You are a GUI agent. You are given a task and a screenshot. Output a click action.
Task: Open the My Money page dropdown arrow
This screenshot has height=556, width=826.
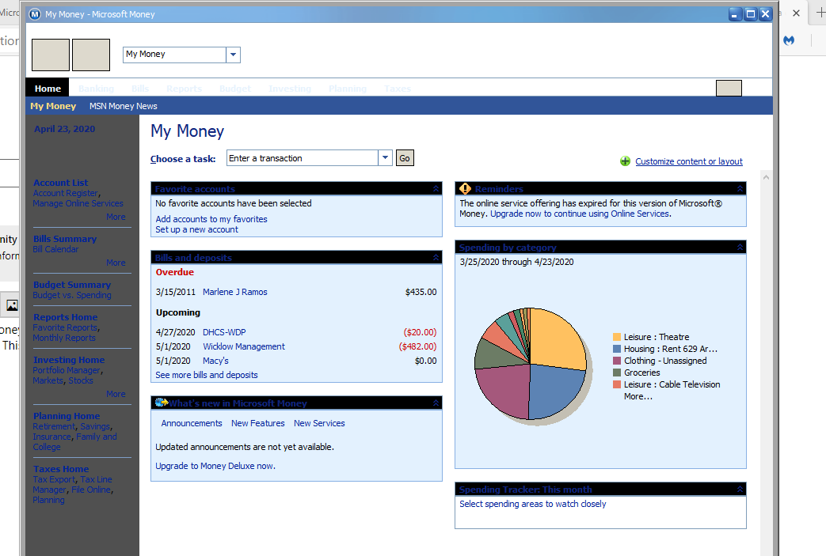pos(233,55)
